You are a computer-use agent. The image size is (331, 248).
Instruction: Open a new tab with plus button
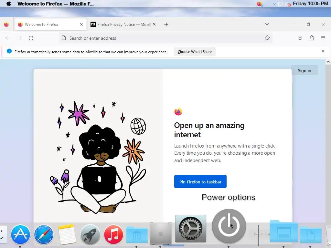[x=166, y=25]
